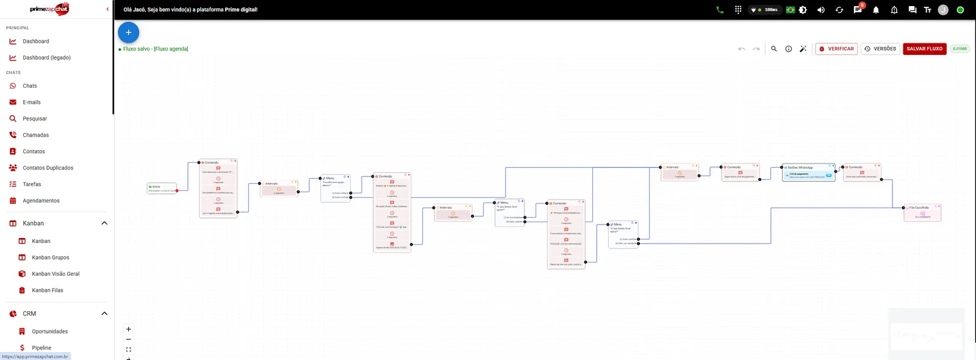976x360 pixels.
Task: Click the solid notification bell icon
Action: [x=876, y=10]
